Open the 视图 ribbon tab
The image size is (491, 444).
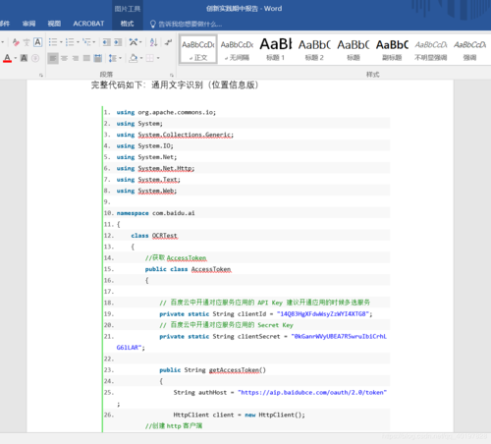pyautogui.click(x=54, y=24)
